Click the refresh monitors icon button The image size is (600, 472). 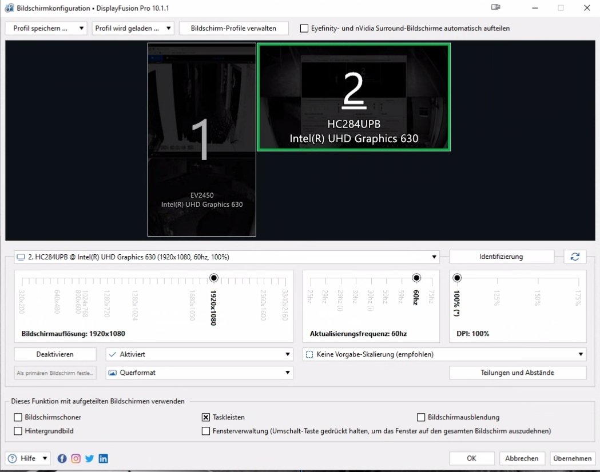[575, 257]
